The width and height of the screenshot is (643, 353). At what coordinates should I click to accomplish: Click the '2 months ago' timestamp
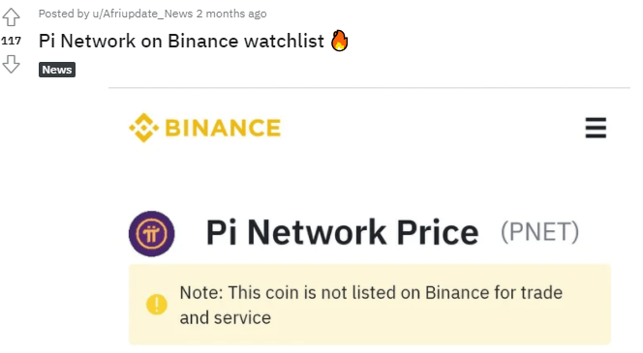(231, 14)
